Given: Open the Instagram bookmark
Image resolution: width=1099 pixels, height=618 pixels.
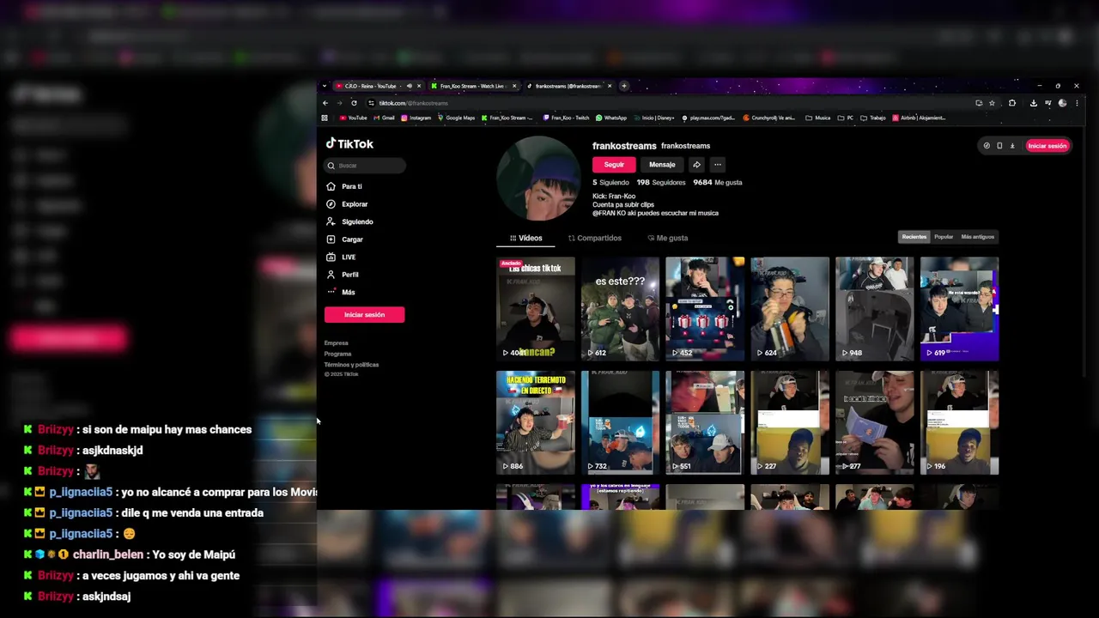Looking at the screenshot, I should coord(416,118).
